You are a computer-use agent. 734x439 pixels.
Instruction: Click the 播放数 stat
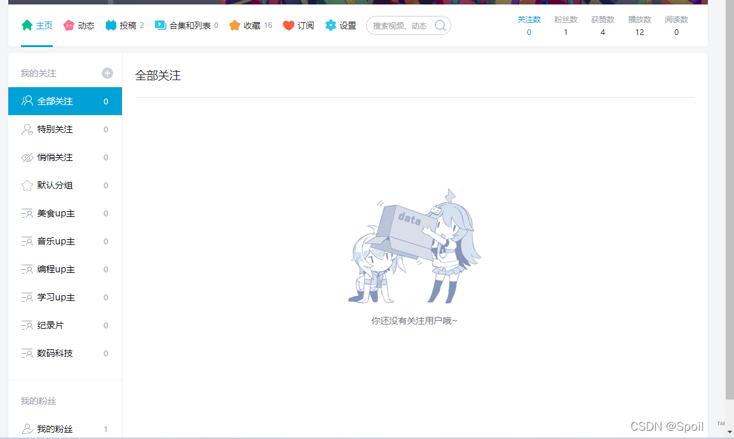click(x=639, y=26)
